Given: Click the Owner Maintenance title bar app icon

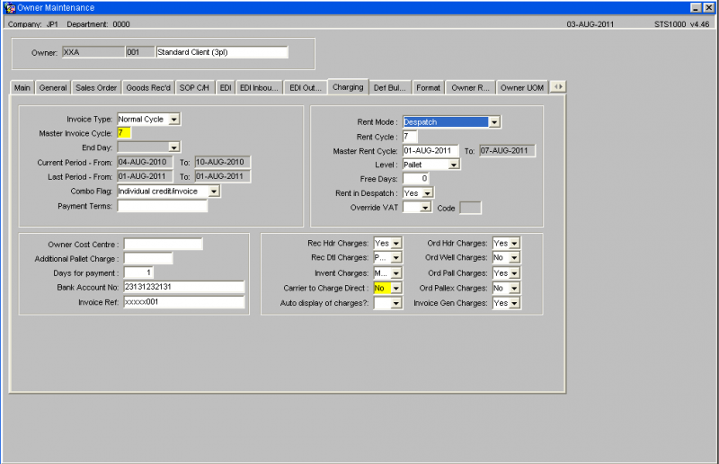Looking at the screenshot, I should point(10,7).
